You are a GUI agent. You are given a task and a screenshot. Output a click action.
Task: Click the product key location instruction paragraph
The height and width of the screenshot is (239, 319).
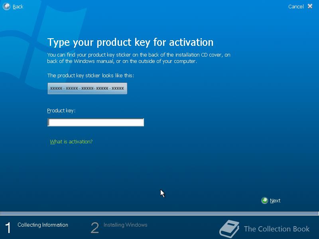point(139,58)
